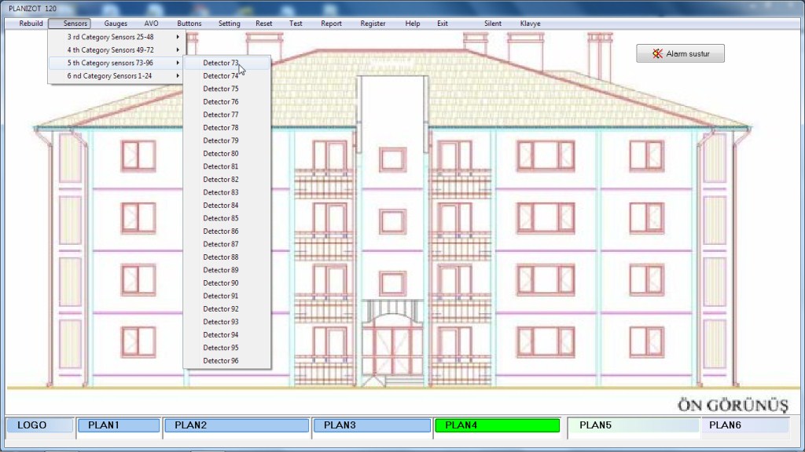
Task: Click the Alarm sustur mute icon
Action: pyautogui.click(x=657, y=53)
